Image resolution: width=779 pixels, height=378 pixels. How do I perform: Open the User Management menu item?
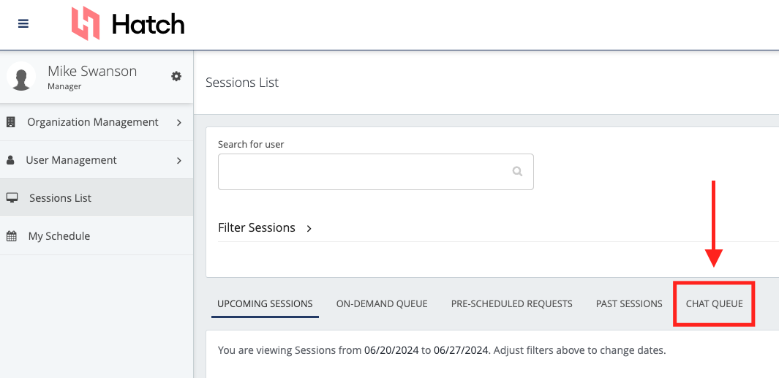click(97, 160)
